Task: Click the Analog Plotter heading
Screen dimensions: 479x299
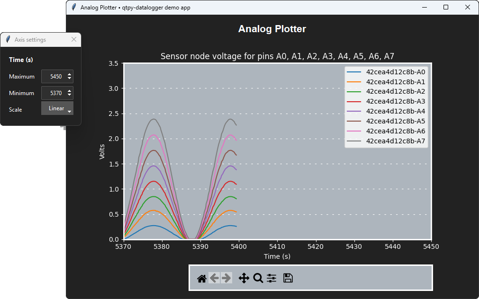Action: tap(272, 29)
